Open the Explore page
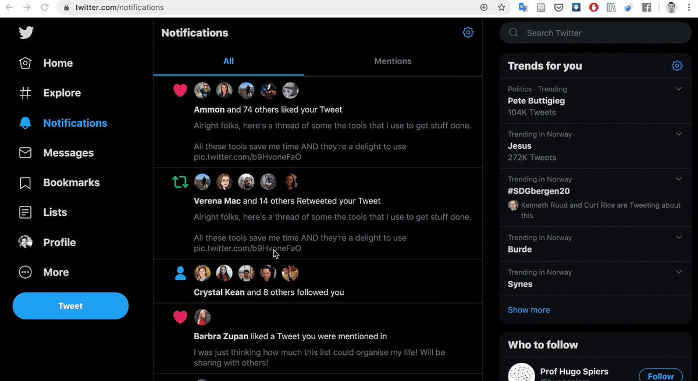Screen dimensions: 698x381 pyautogui.click(x=49, y=93)
